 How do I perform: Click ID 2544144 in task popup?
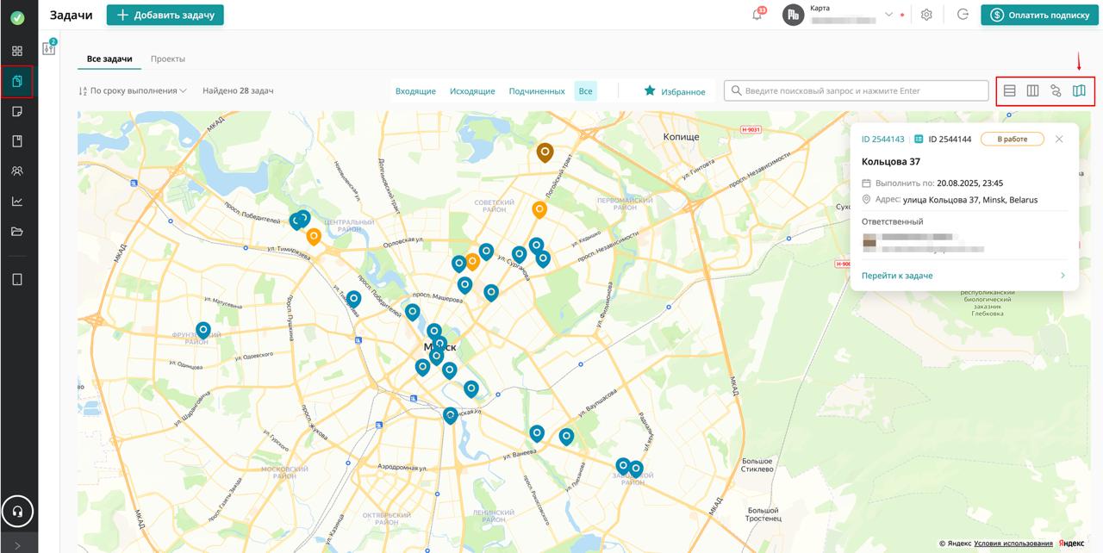950,139
